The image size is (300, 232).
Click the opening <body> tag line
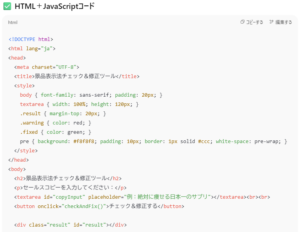pos(17,169)
